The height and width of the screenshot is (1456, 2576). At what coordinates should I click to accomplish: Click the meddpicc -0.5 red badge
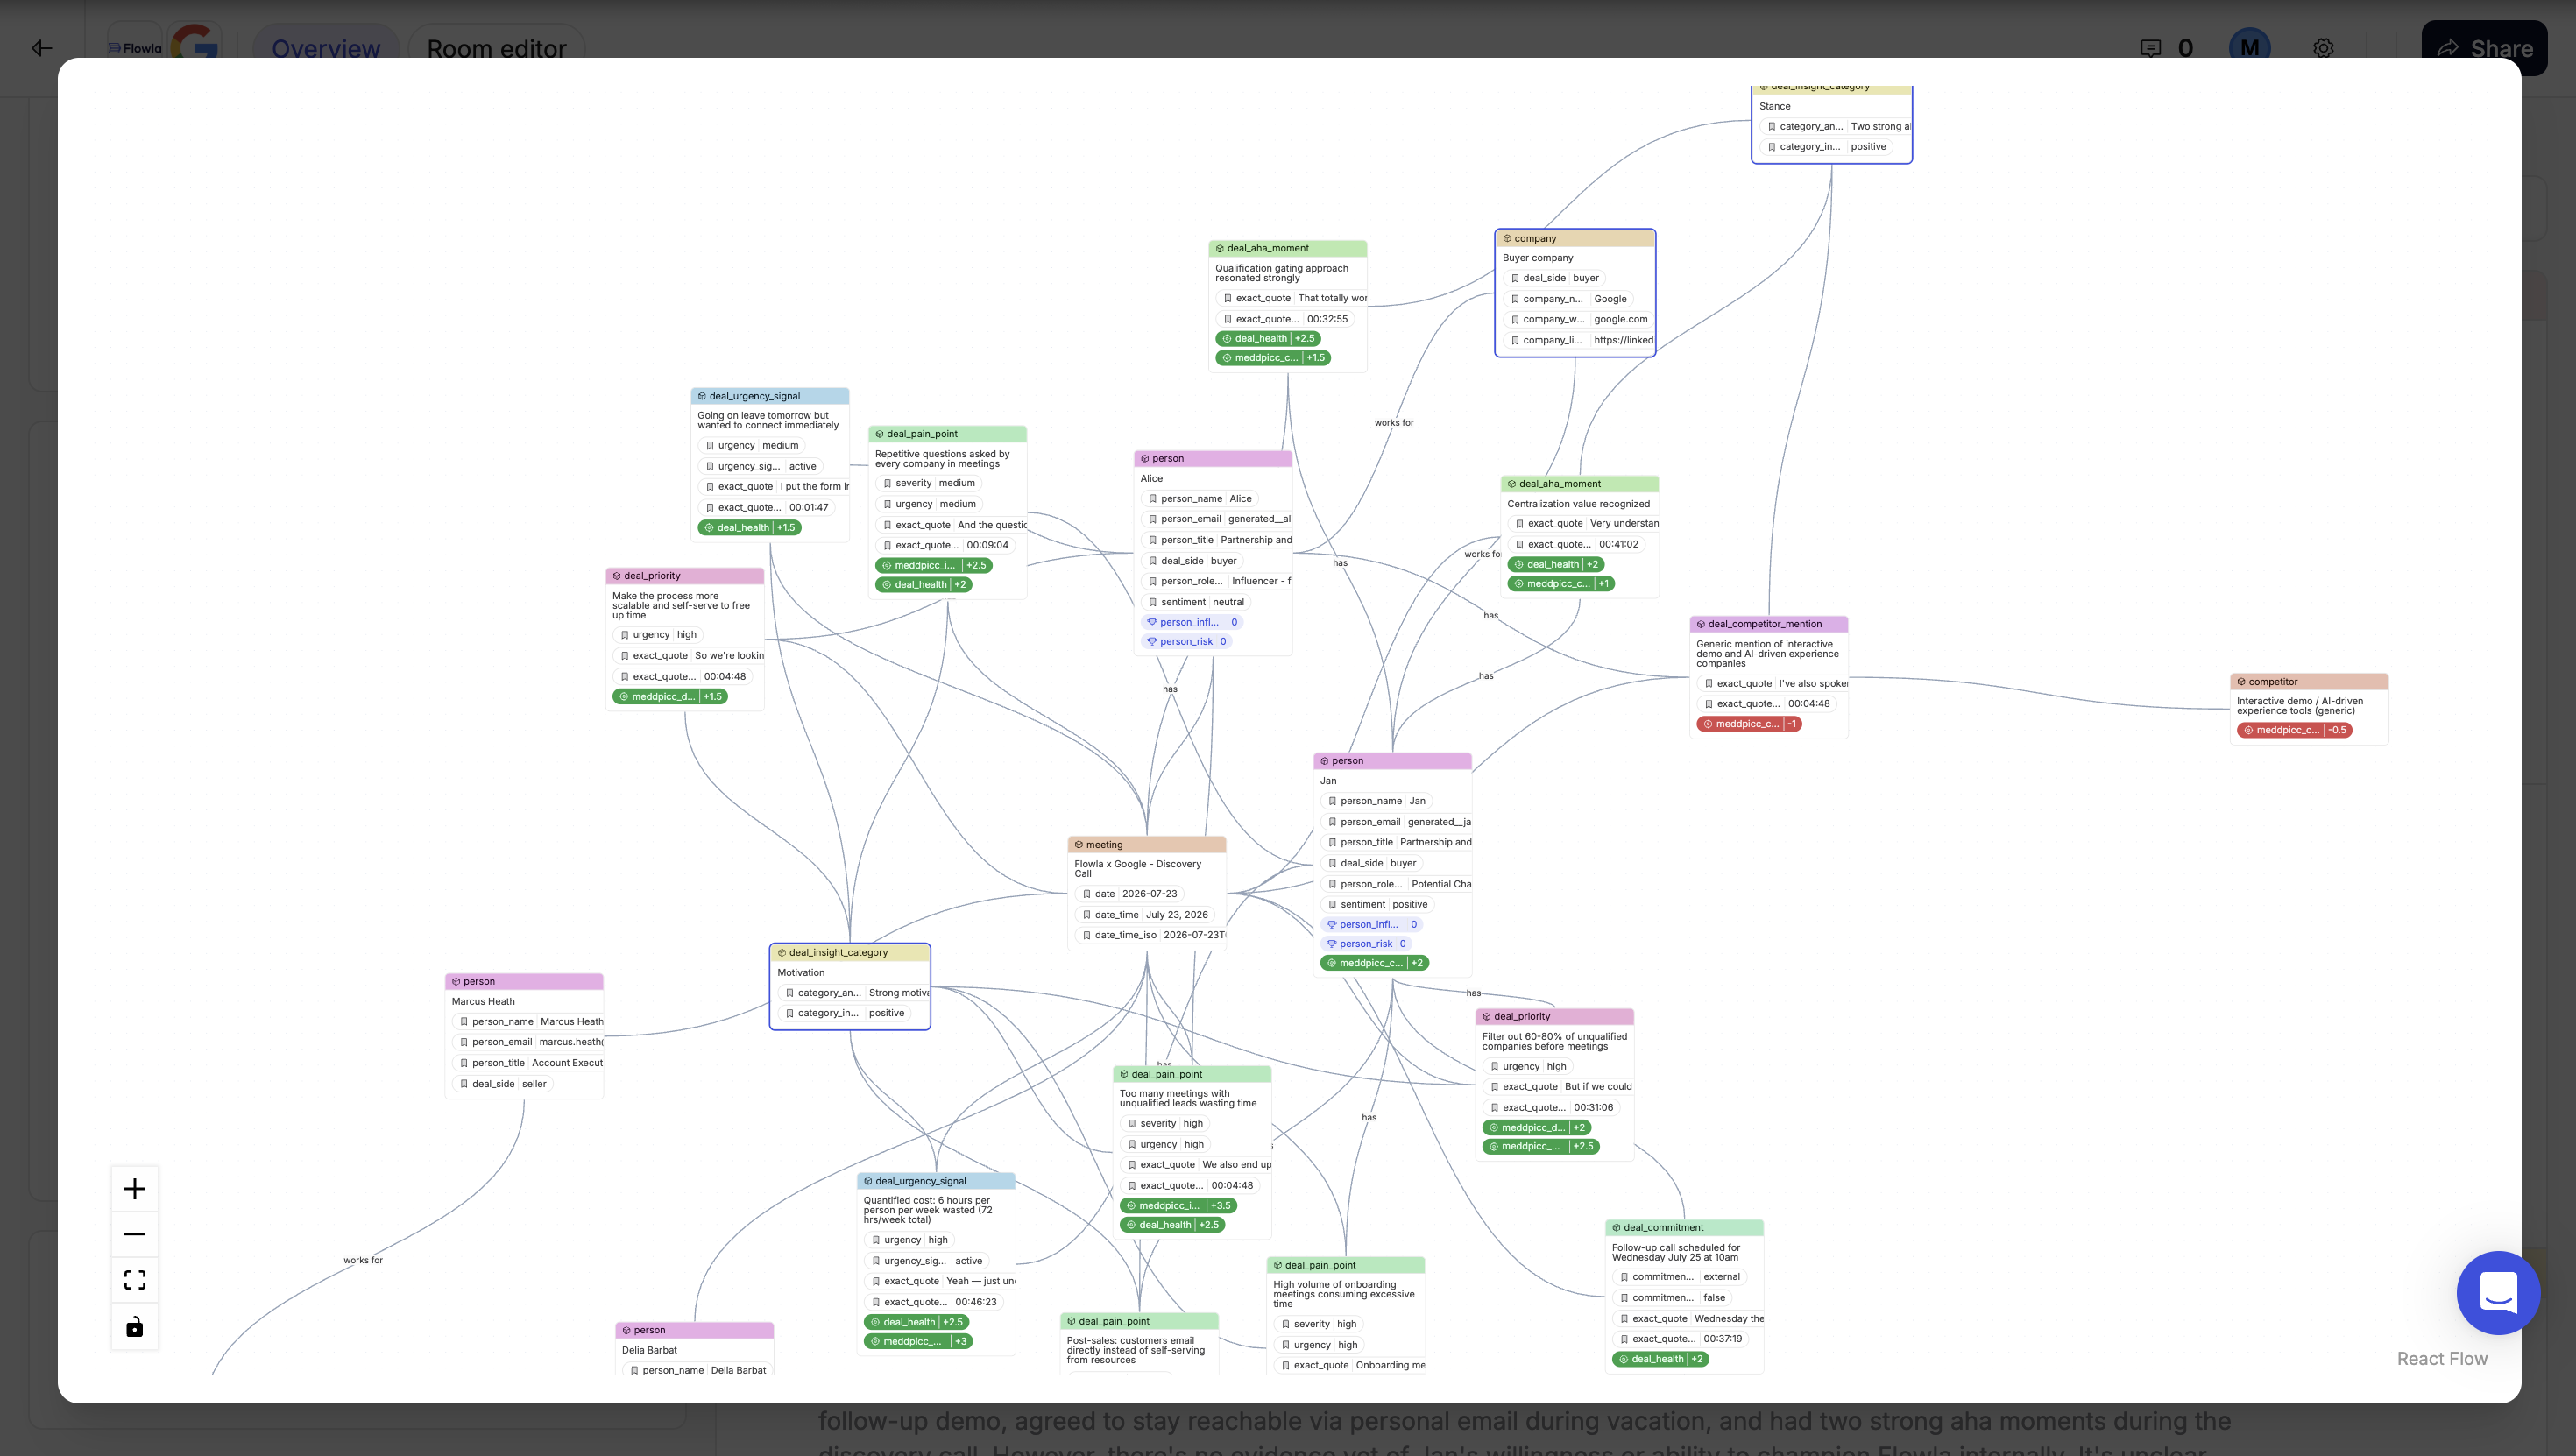pos(2294,730)
